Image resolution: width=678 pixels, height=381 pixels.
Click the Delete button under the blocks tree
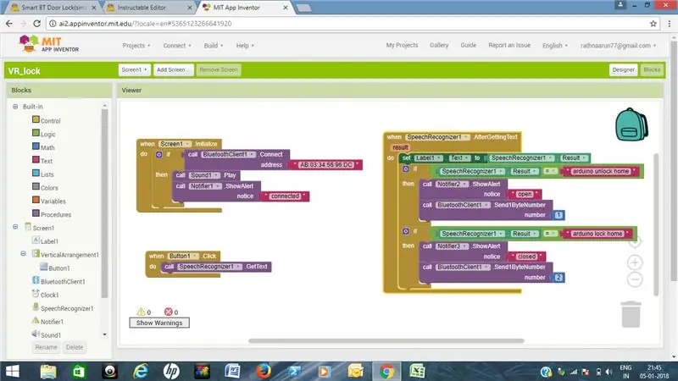click(x=75, y=347)
